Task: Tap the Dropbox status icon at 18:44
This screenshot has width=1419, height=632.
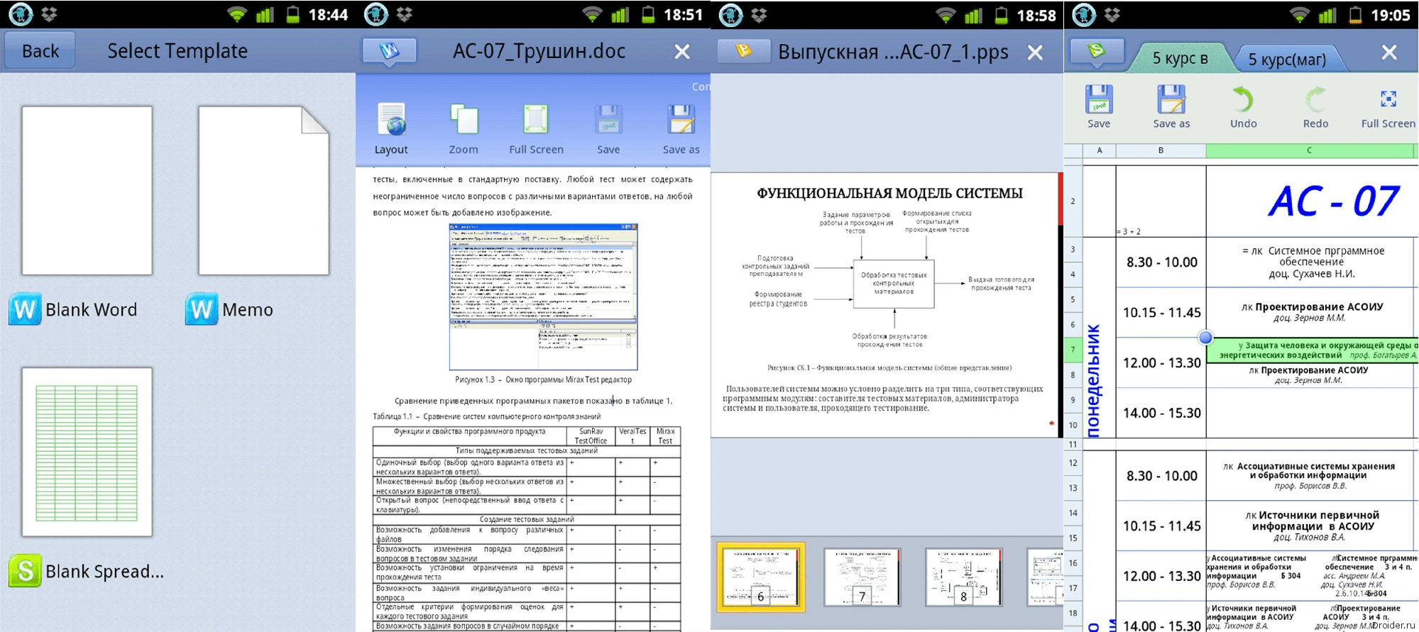Action: [49, 14]
